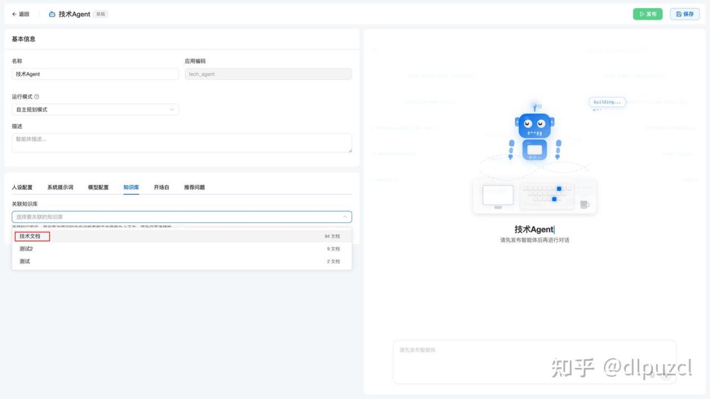Screen dimensions: 710x399
Task: Switch to the 开场白 tab
Action: click(x=161, y=188)
